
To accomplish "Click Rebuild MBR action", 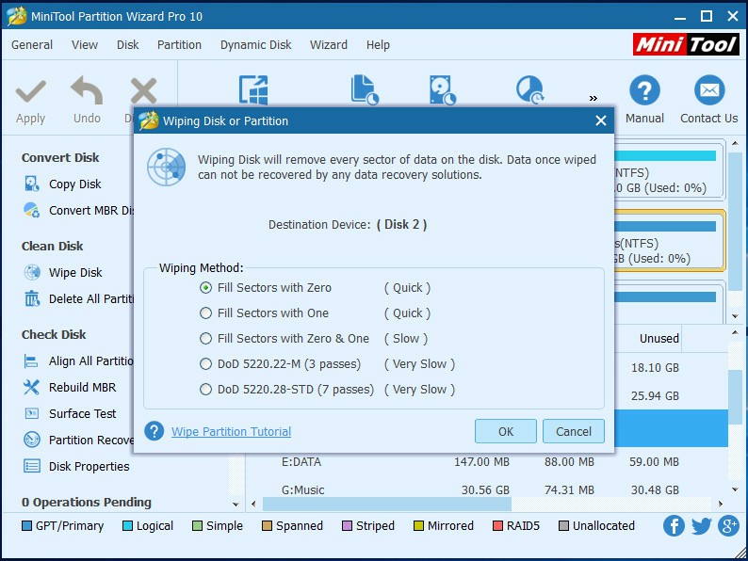I will click(83, 387).
